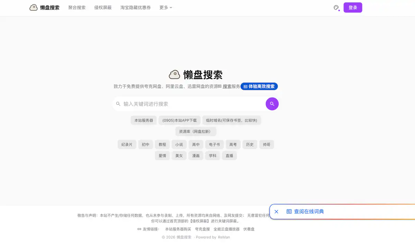
Task: Go to 侵权屏蔽 page
Action: tap(103, 8)
